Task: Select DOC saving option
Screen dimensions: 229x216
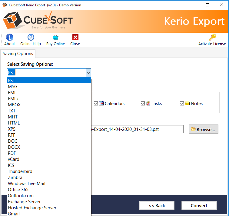Action: (x=49, y=141)
